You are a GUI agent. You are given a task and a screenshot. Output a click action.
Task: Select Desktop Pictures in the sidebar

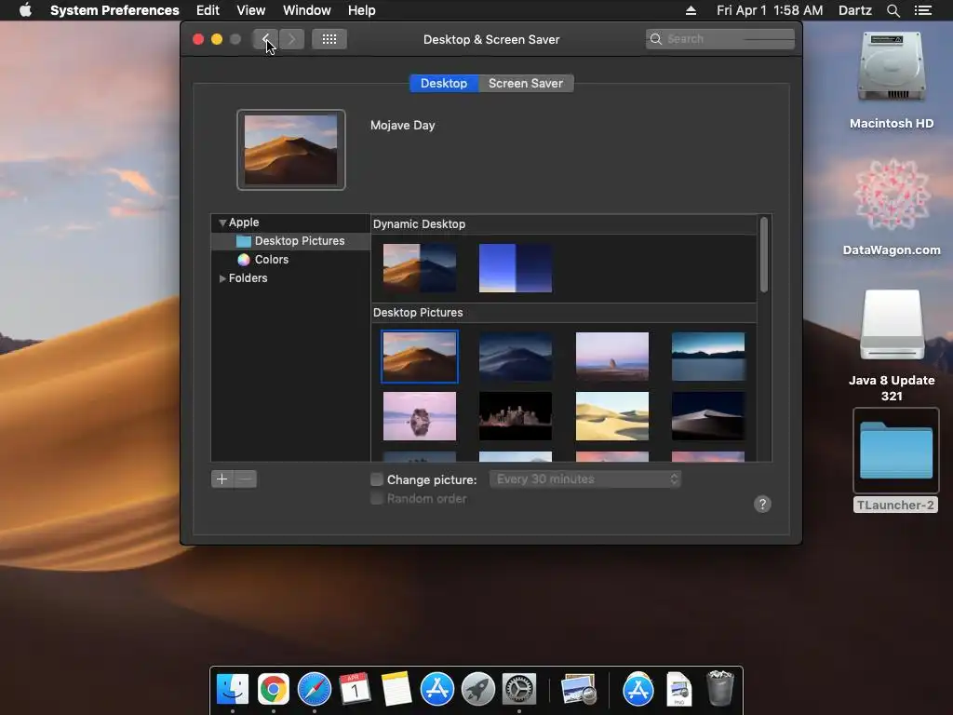point(290,241)
